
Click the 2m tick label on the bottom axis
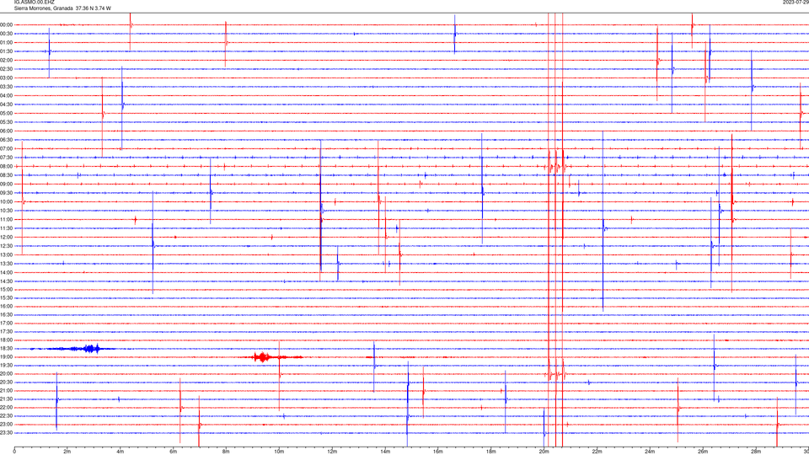click(x=67, y=452)
